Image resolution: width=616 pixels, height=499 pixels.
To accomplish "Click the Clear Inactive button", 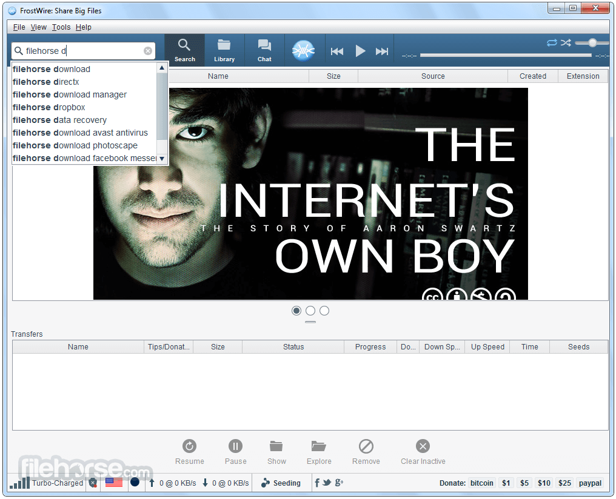I will (423, 452).
